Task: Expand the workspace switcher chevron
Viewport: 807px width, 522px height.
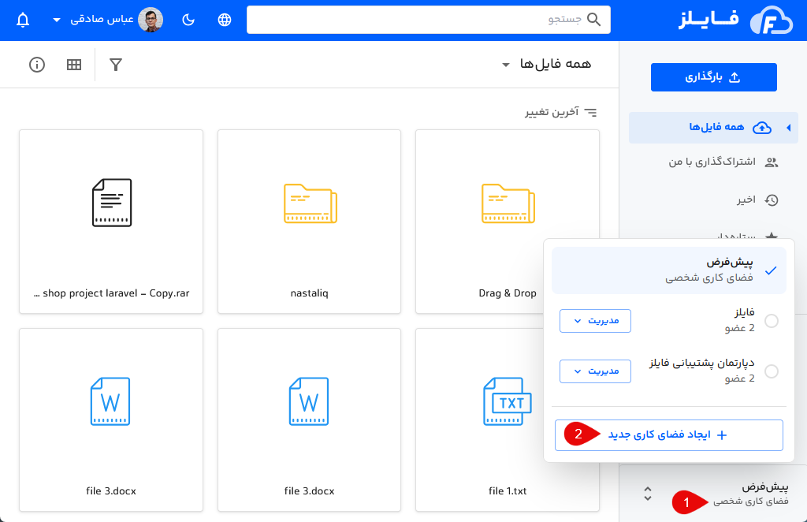Action: click(647, 493)
